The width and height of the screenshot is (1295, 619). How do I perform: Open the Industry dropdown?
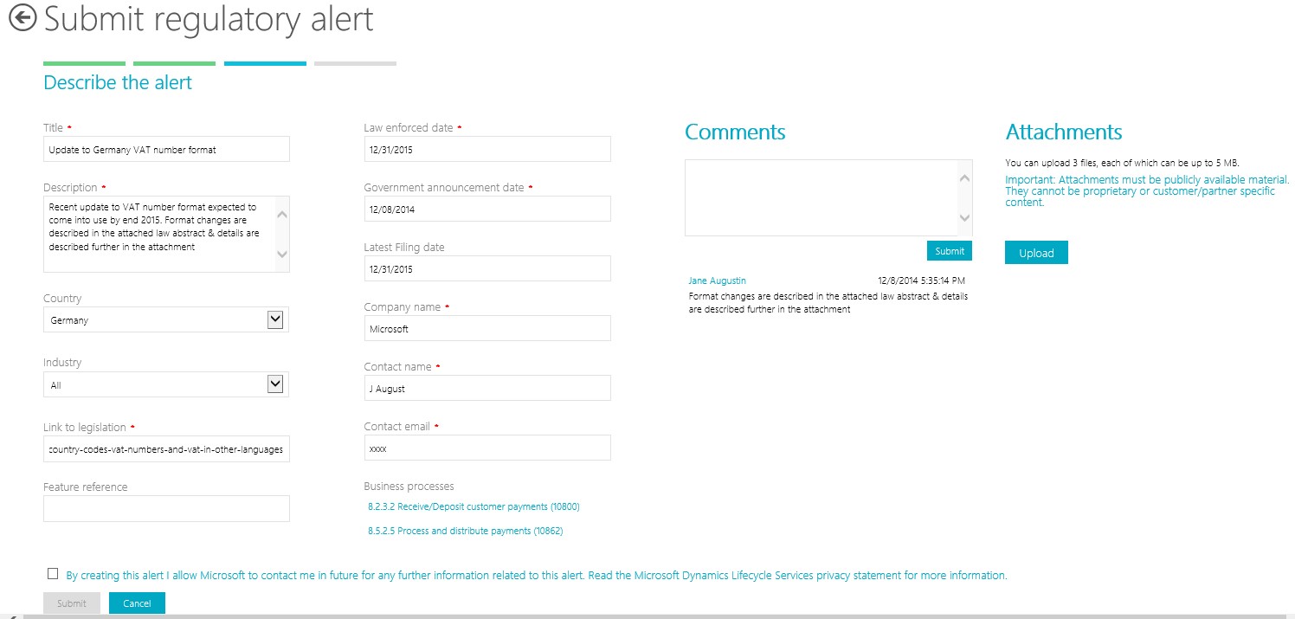click(275, 384)
